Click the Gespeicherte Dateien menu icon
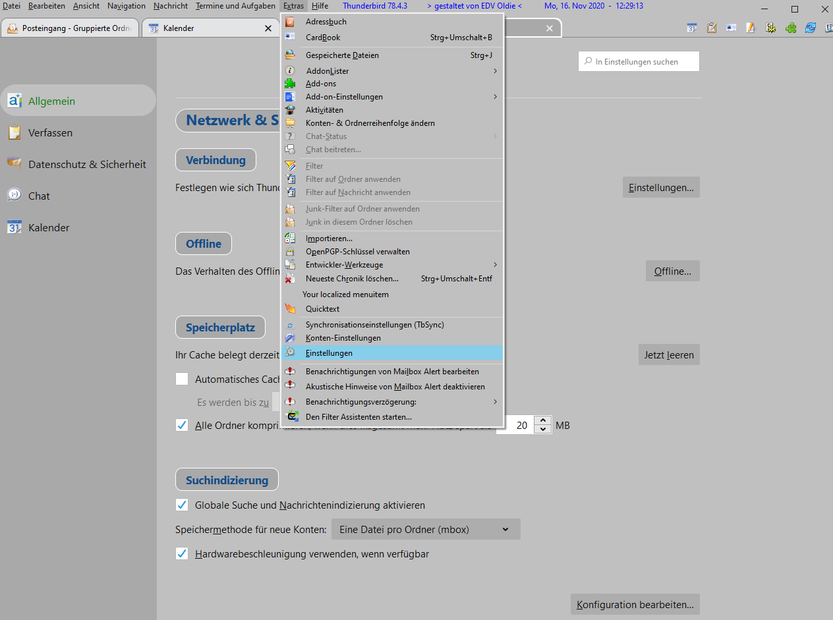Screen dimensions: 833x620 tap(290, 55)
